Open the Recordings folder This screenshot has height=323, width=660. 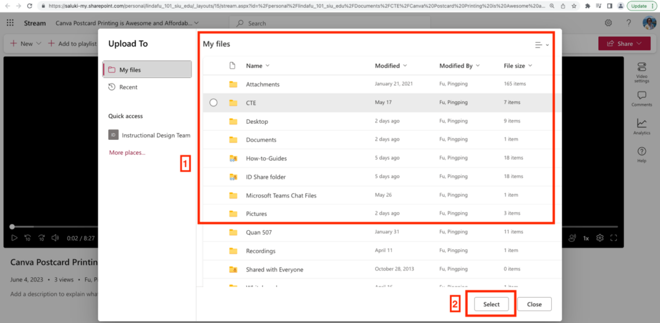[x=260, y=251]
